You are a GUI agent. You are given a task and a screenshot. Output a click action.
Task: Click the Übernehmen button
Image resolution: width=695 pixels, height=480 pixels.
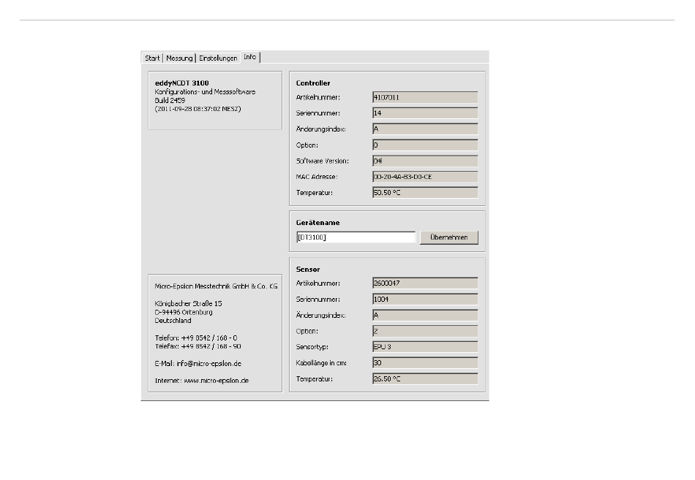click(449, 237)
